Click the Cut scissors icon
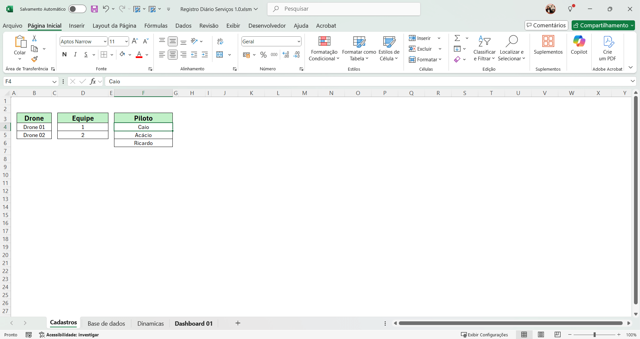Image resolution: width=640 pixels, height=339 pixels. coord(34,38)
